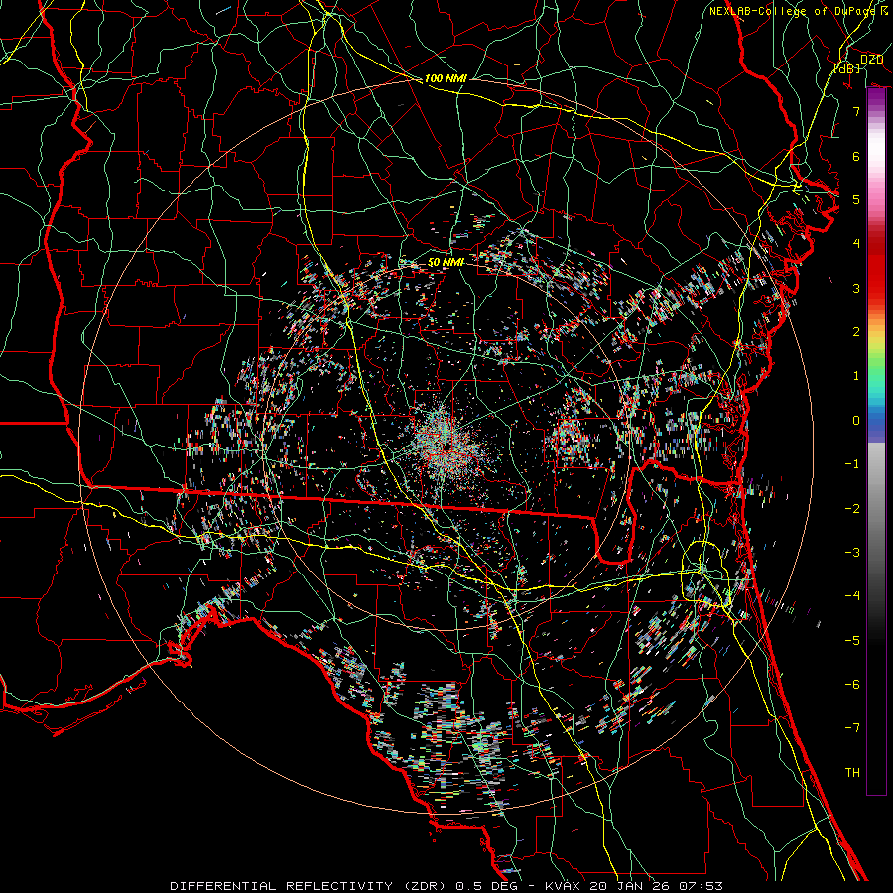Click the 50 NMI range ring label
Image resolution: width=893 pixels, height=893 pixels.
(446, 262)
